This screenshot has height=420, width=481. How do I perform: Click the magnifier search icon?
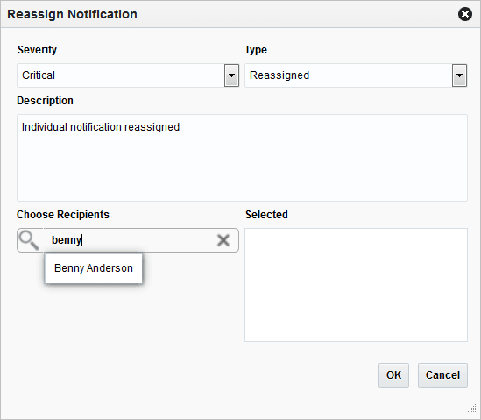29,240
